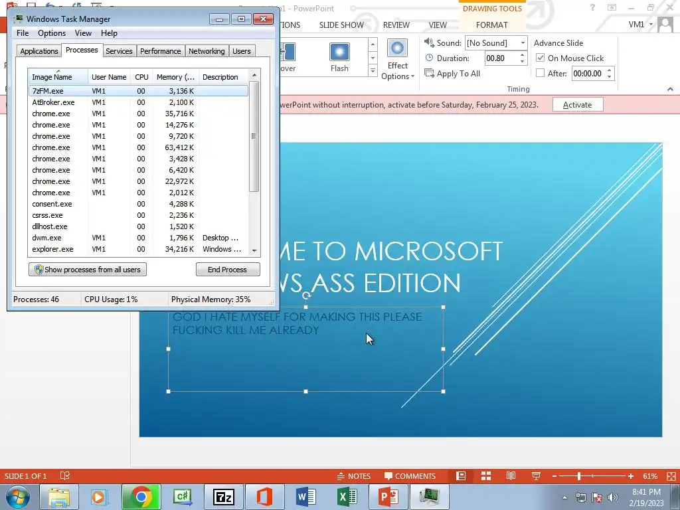Switch to Normal view icon
This screenshot has height=510, width=680.
(461, 475)
